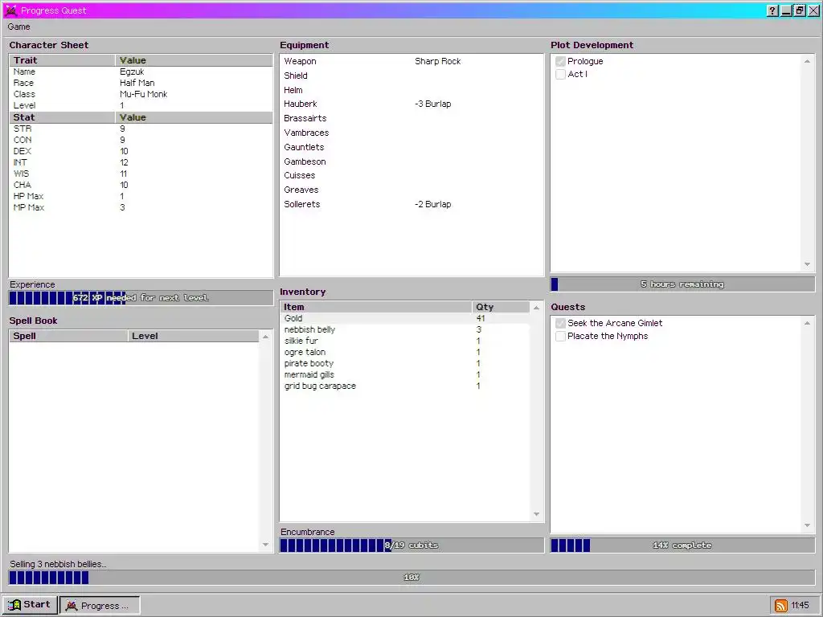The image size is (823, 617).
Task: Click the Egzuk name value
Action: (x=132, y=72)
